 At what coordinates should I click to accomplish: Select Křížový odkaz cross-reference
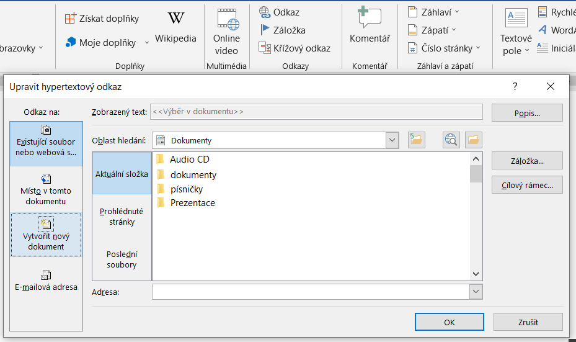click(x=265, y=48)
